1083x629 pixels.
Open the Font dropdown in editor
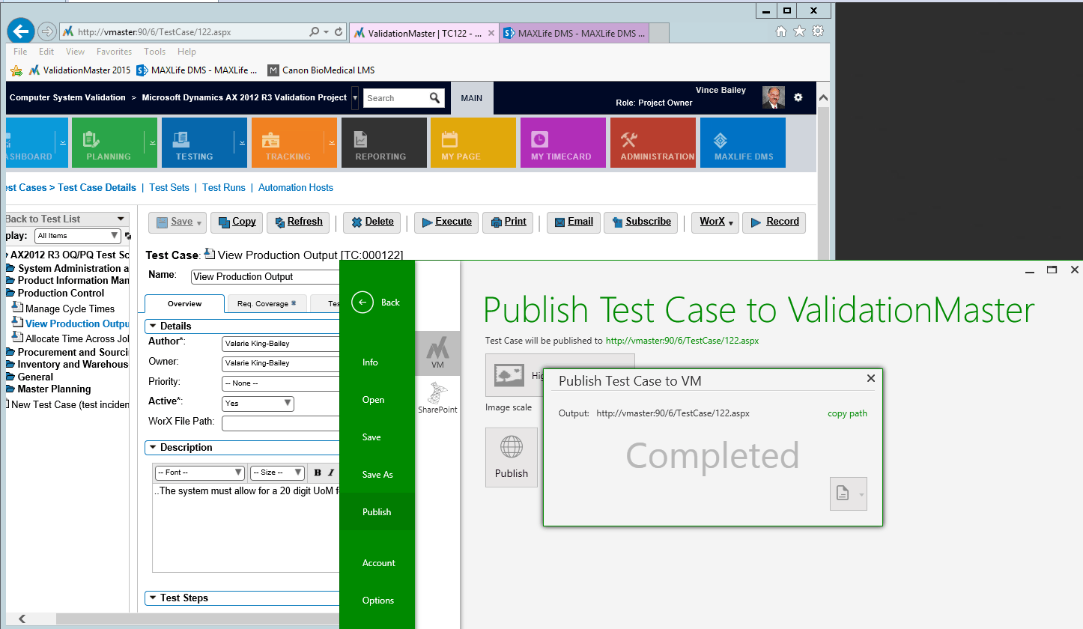coord(200,472)
